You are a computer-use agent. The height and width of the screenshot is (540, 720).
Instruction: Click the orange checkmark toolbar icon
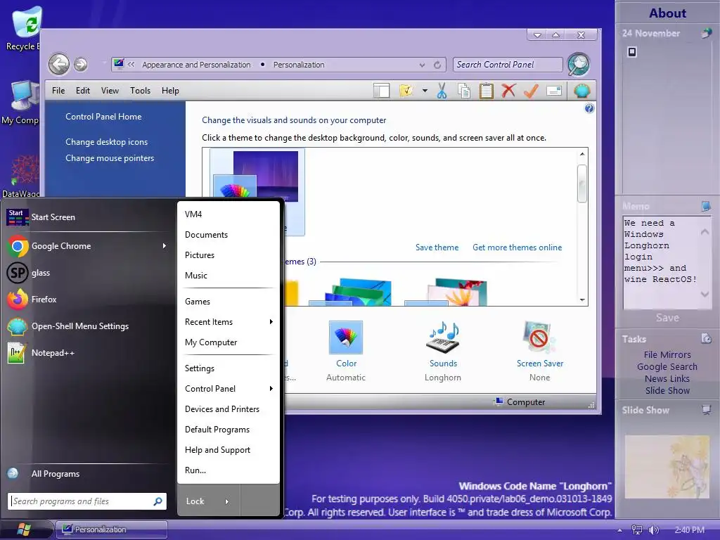click(531, 91)
